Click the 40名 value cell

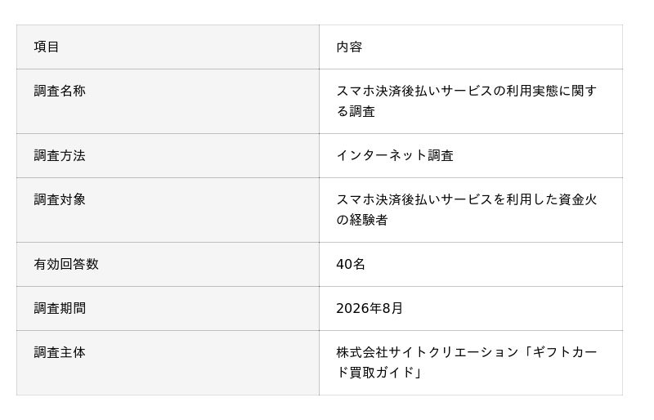coord(471,265)
